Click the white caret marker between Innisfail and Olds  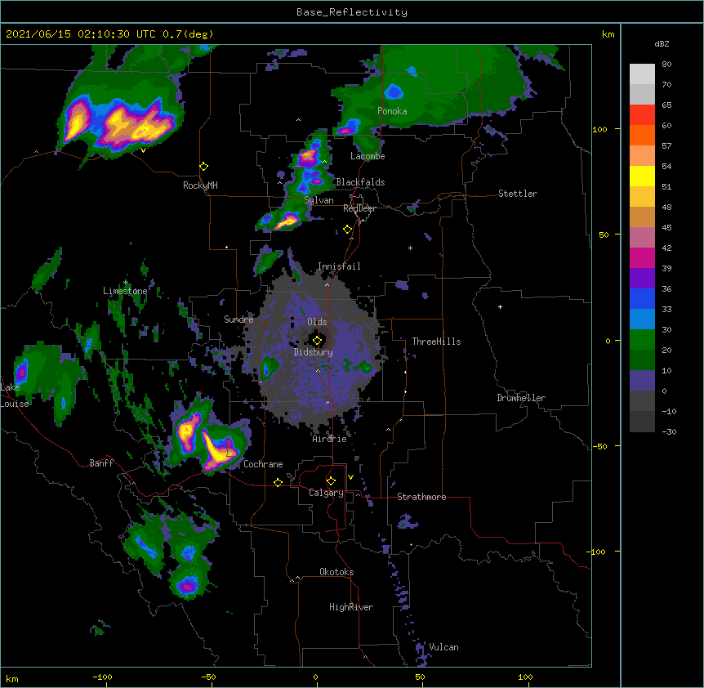[x=327, y=284]
